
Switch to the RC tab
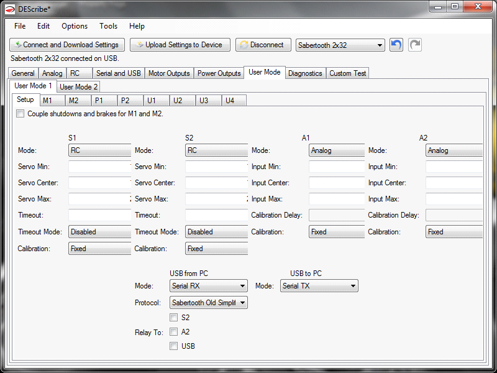pos(80,73)
